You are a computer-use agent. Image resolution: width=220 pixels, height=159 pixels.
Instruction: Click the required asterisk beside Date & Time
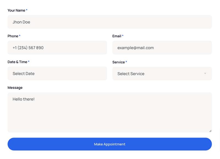[x=29, y=62]
